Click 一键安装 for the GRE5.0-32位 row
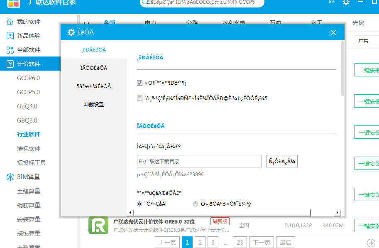Screen dimensions: 379x248 367,226
